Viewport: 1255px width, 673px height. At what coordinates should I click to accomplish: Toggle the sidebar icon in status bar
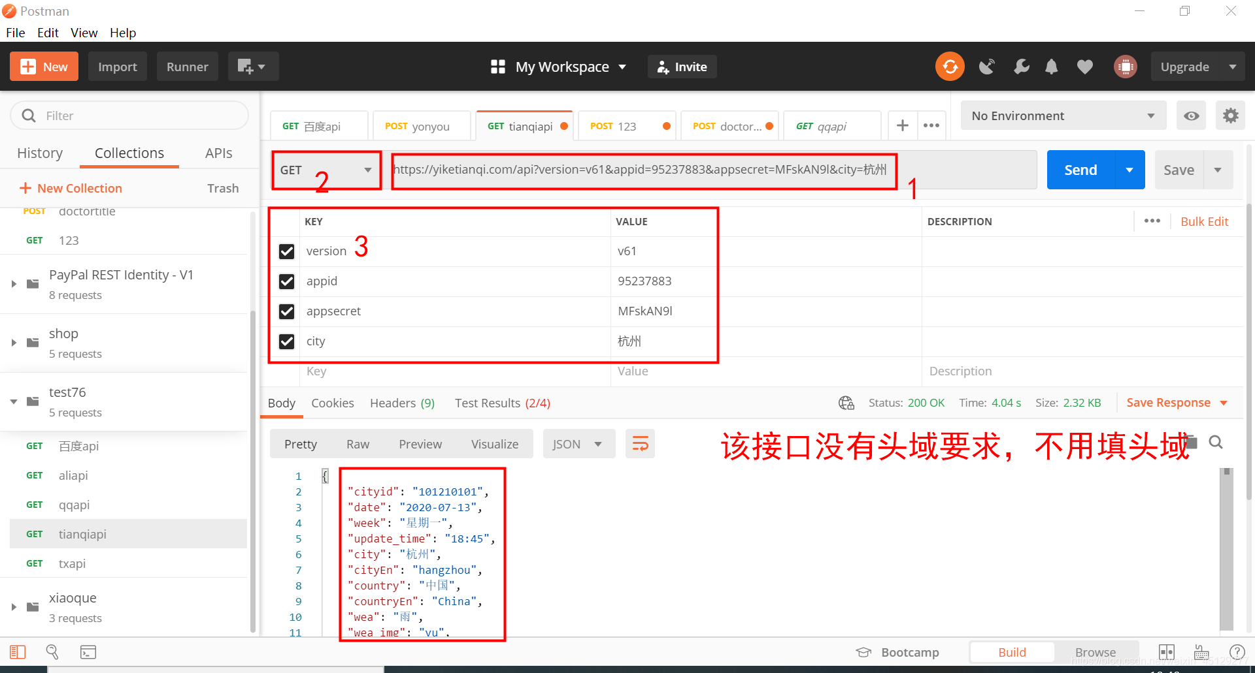click(x=18, y=652)
